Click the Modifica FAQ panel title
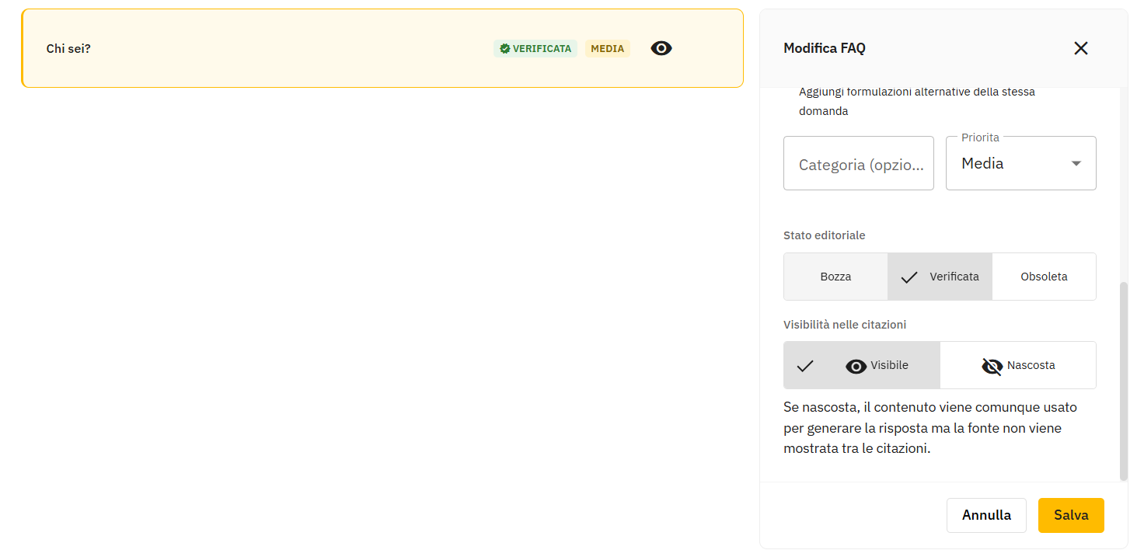This screenshot has height=557, width=1144. tap(825, 48)
